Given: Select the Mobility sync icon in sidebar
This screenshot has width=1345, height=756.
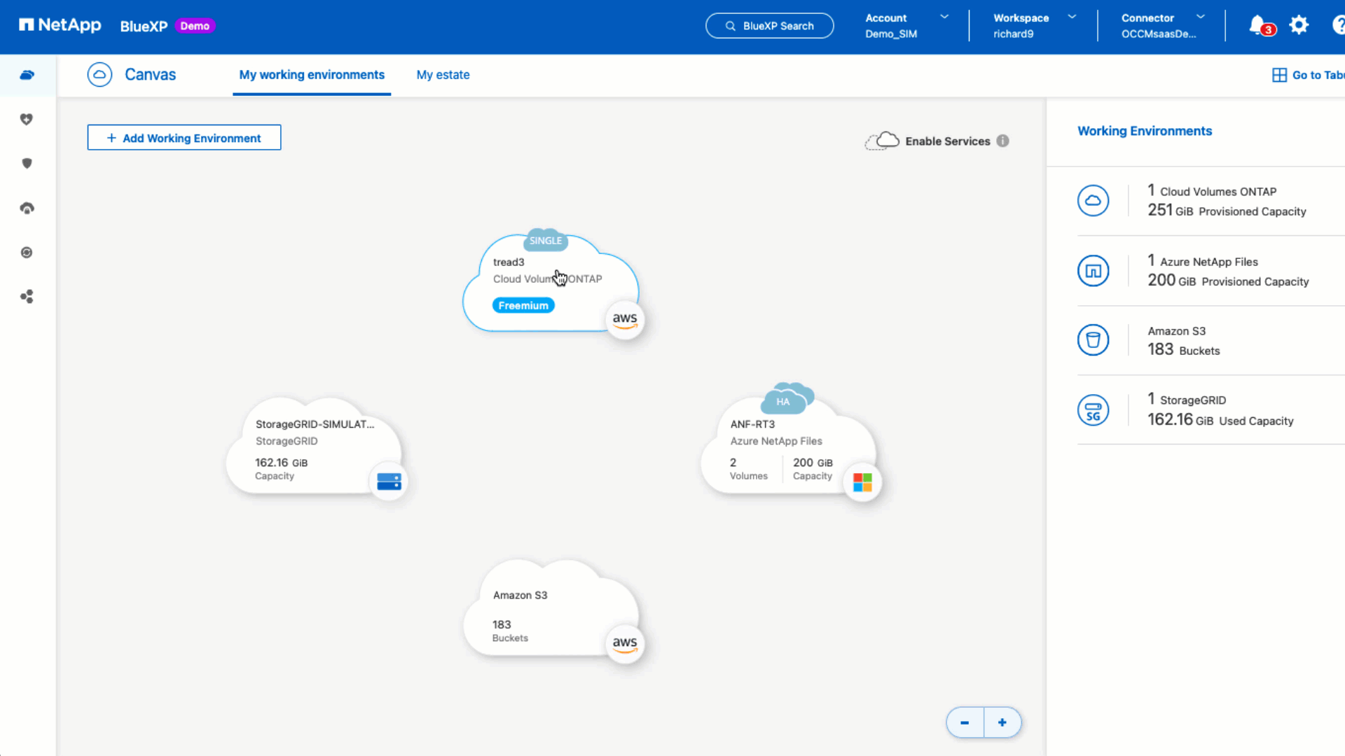Looking at the screenshot, I should pos(27,252).
